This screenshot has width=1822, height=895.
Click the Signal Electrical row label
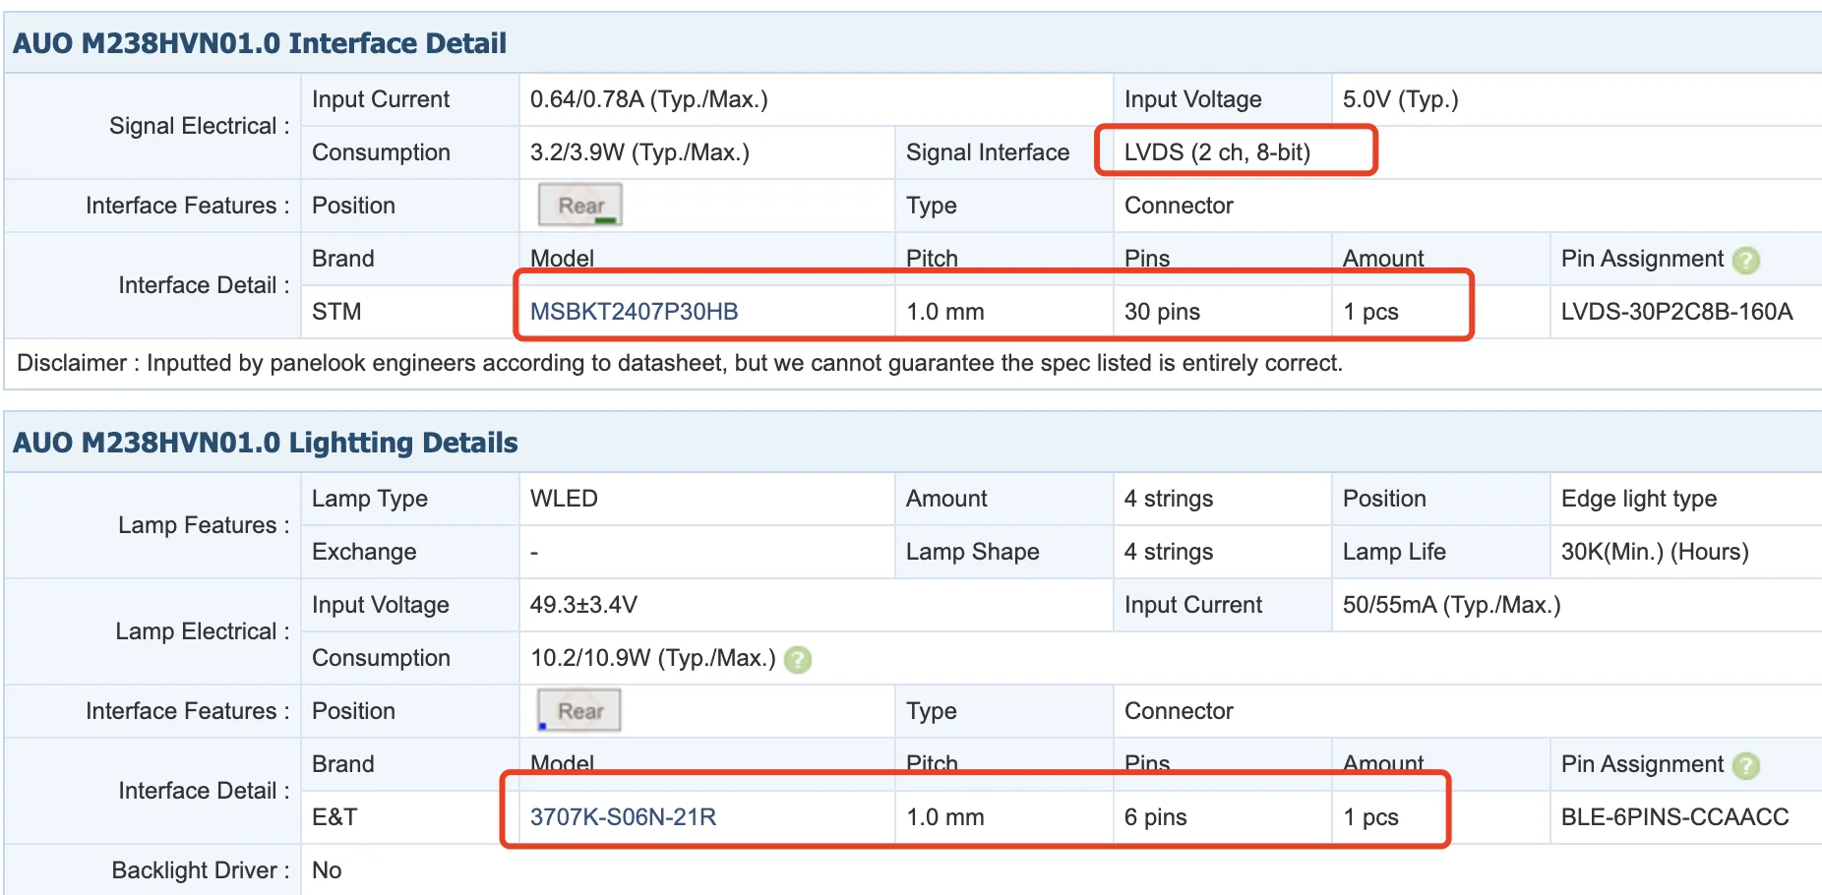click(x=200, y=126)
